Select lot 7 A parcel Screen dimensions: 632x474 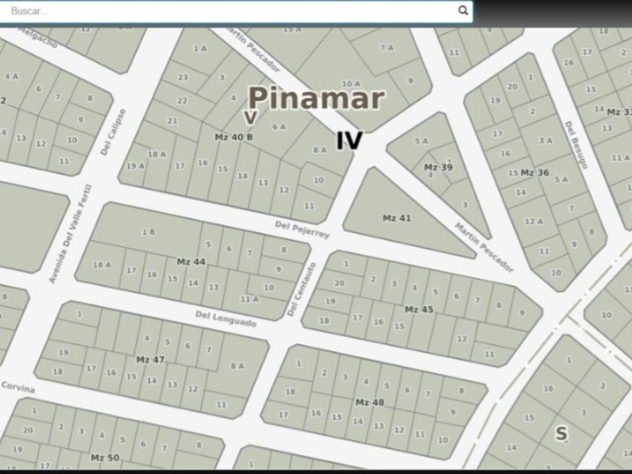(x=387, y=47)
